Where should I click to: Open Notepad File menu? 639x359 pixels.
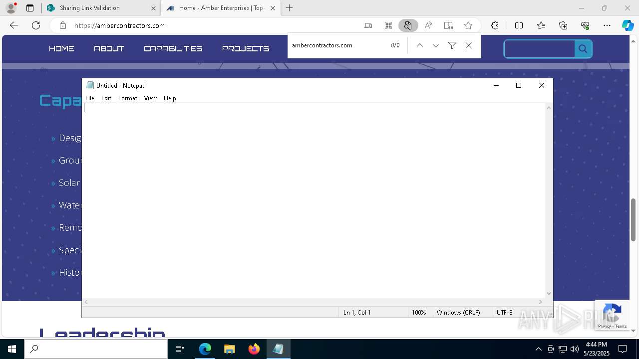[x=90, y=98]
